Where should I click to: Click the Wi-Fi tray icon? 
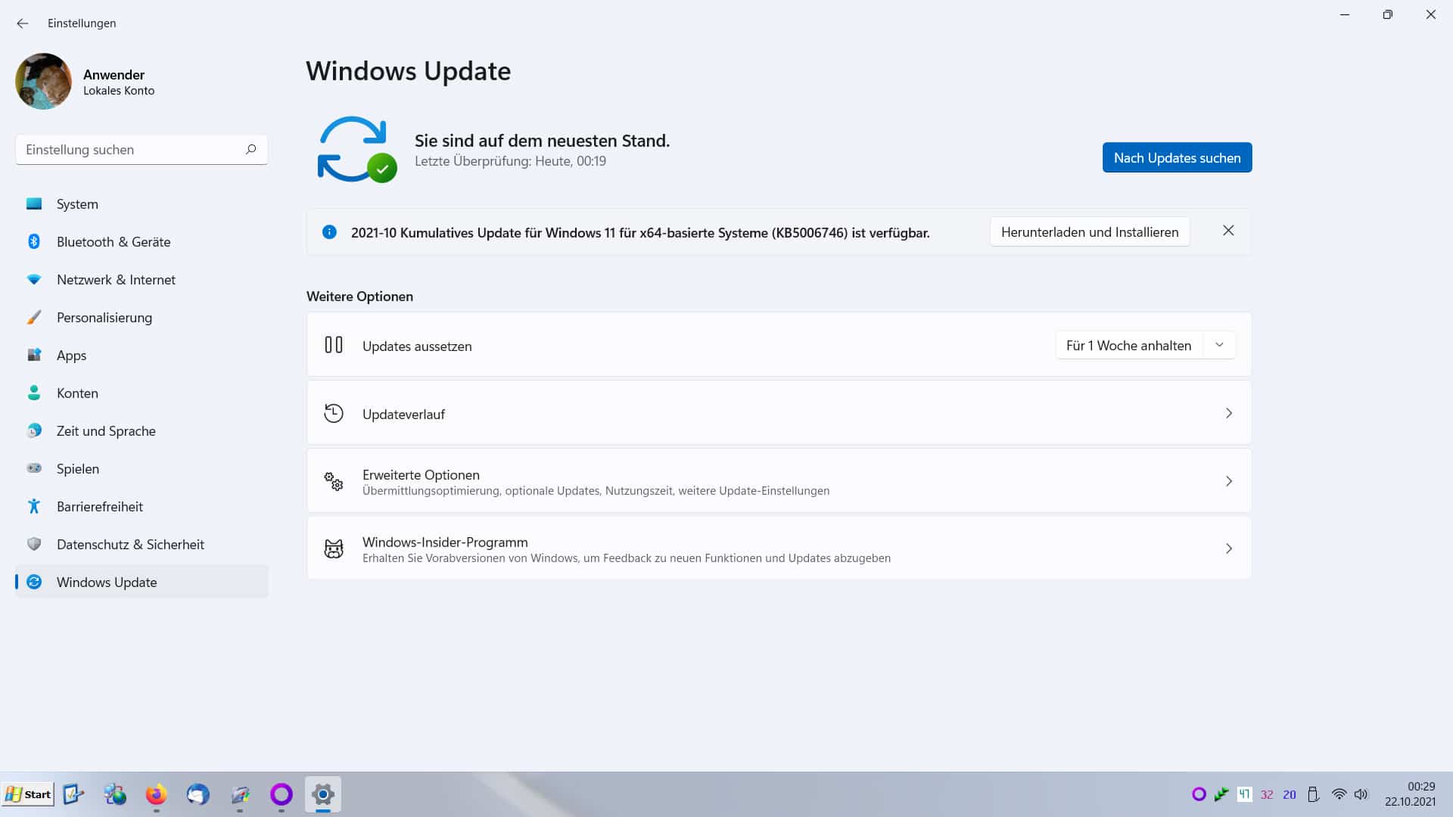click(1339, 794)
